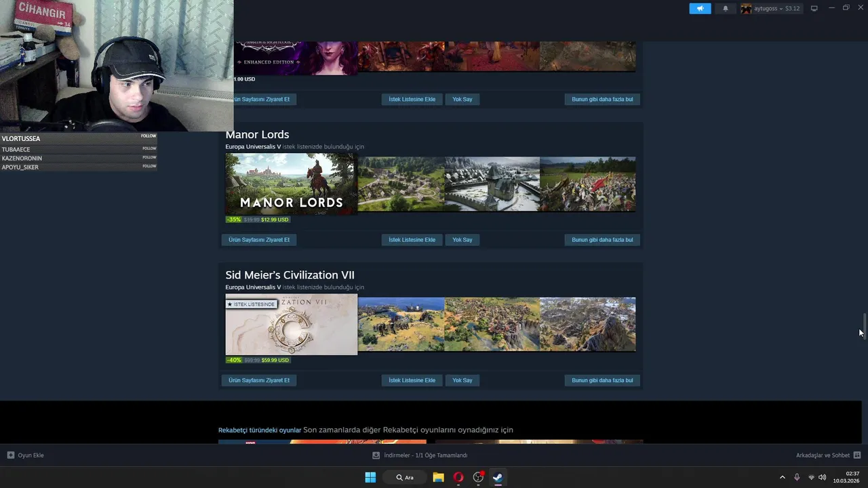Click Civilization VII $59.99 USD price
Screen dimensions: 868x488
(275, 360)
